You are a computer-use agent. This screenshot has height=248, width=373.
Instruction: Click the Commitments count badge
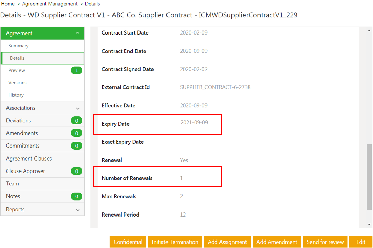77,146
